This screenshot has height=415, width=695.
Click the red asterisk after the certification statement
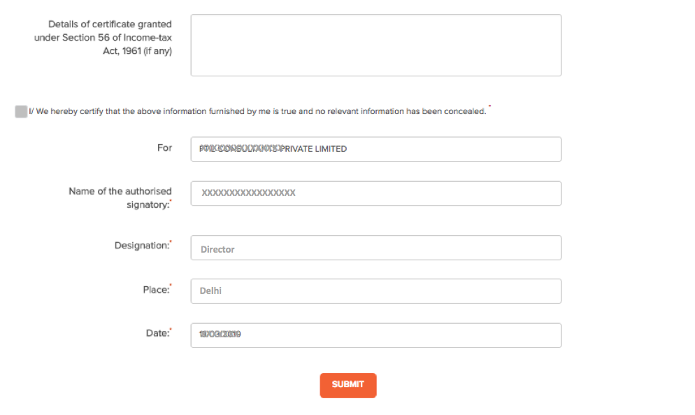pos(490,108)
